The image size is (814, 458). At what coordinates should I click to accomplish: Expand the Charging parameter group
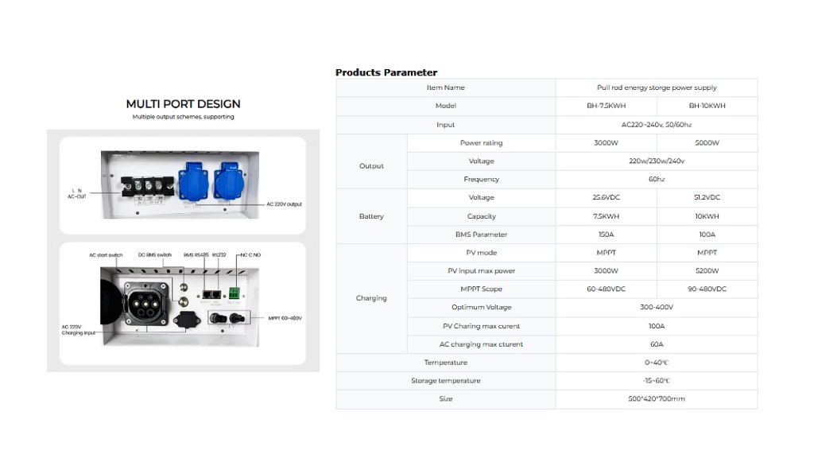point(371,297)
